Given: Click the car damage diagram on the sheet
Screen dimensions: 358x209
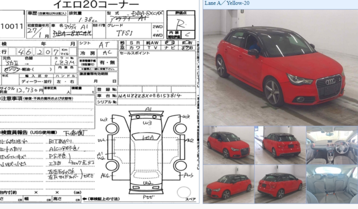Looking at the screenshot, I should tap(146, 153).
